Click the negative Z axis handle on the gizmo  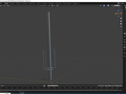click(x=118, y=16)
